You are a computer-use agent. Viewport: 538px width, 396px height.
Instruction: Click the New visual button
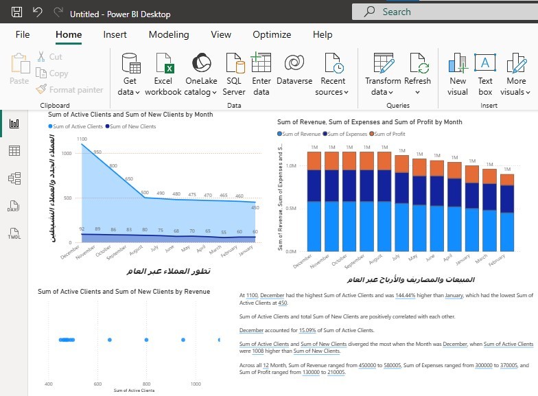click(x=458, y=75)
